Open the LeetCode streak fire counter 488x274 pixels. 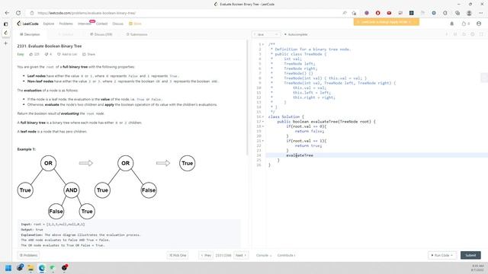(466, 24)
